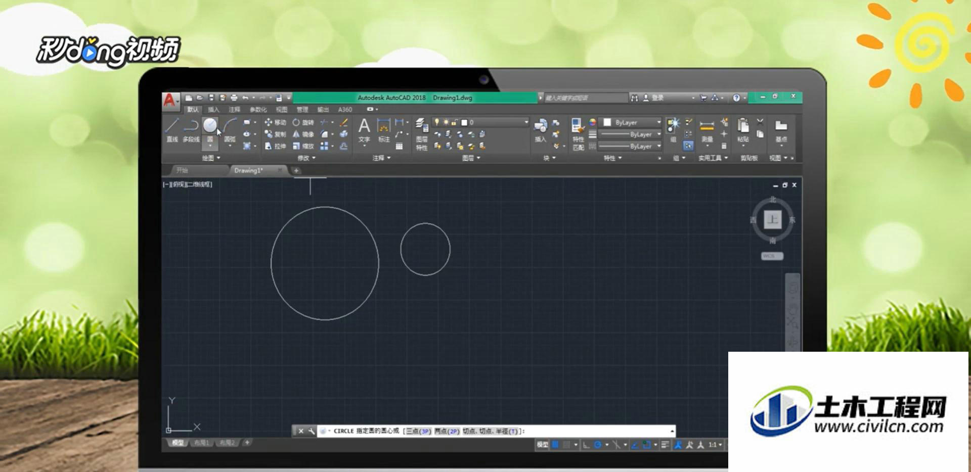
Task: Open the ByLayer linetype dropdown
Action: tap(630, 146)
